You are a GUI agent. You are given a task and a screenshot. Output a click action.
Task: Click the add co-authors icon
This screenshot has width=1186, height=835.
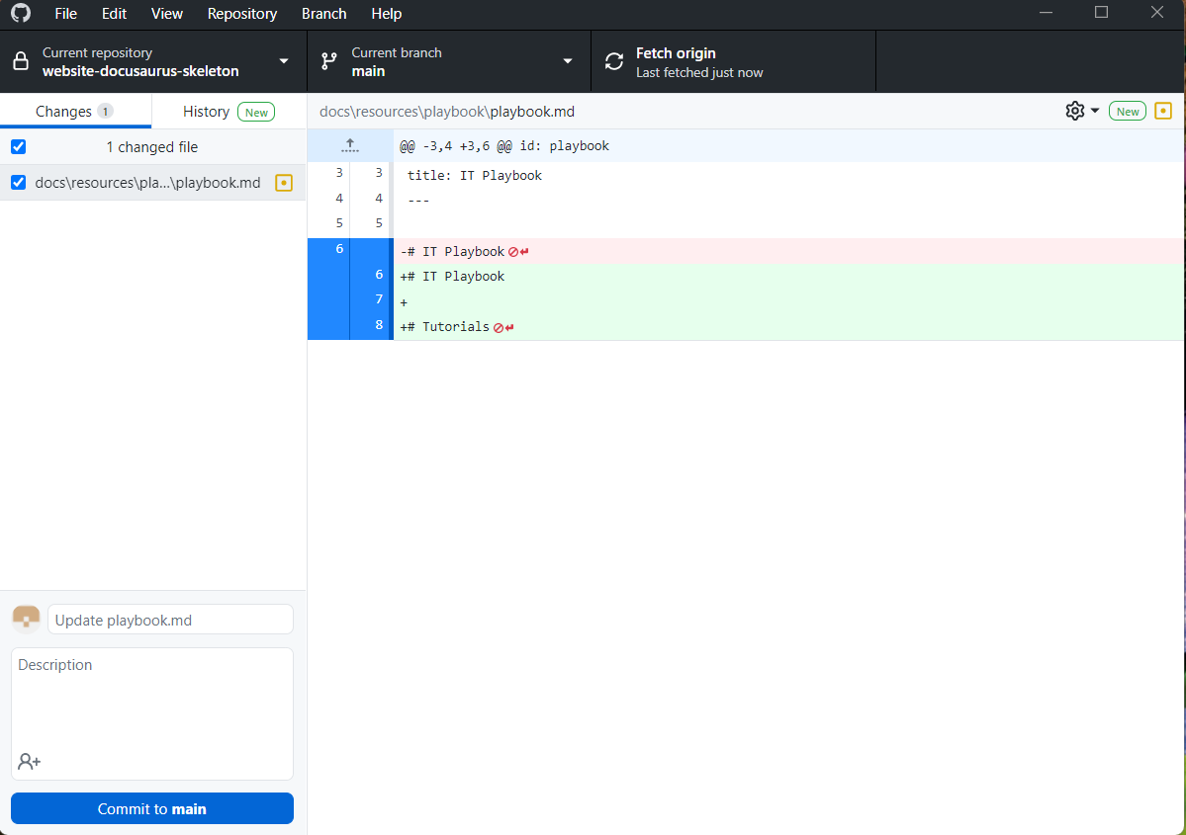pyautogui.click(x=29, y=762)
